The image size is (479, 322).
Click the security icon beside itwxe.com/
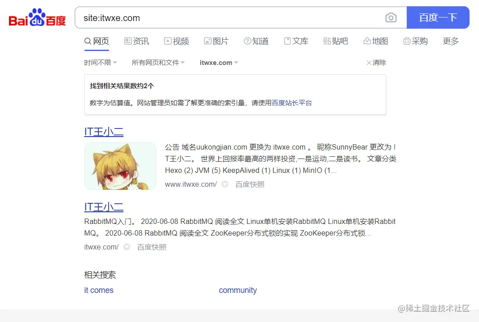tap(127, 247)
